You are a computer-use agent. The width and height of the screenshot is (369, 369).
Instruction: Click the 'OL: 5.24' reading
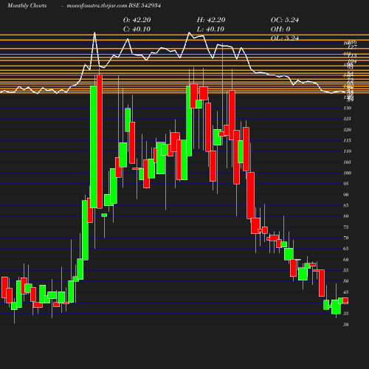coord(285,38)
